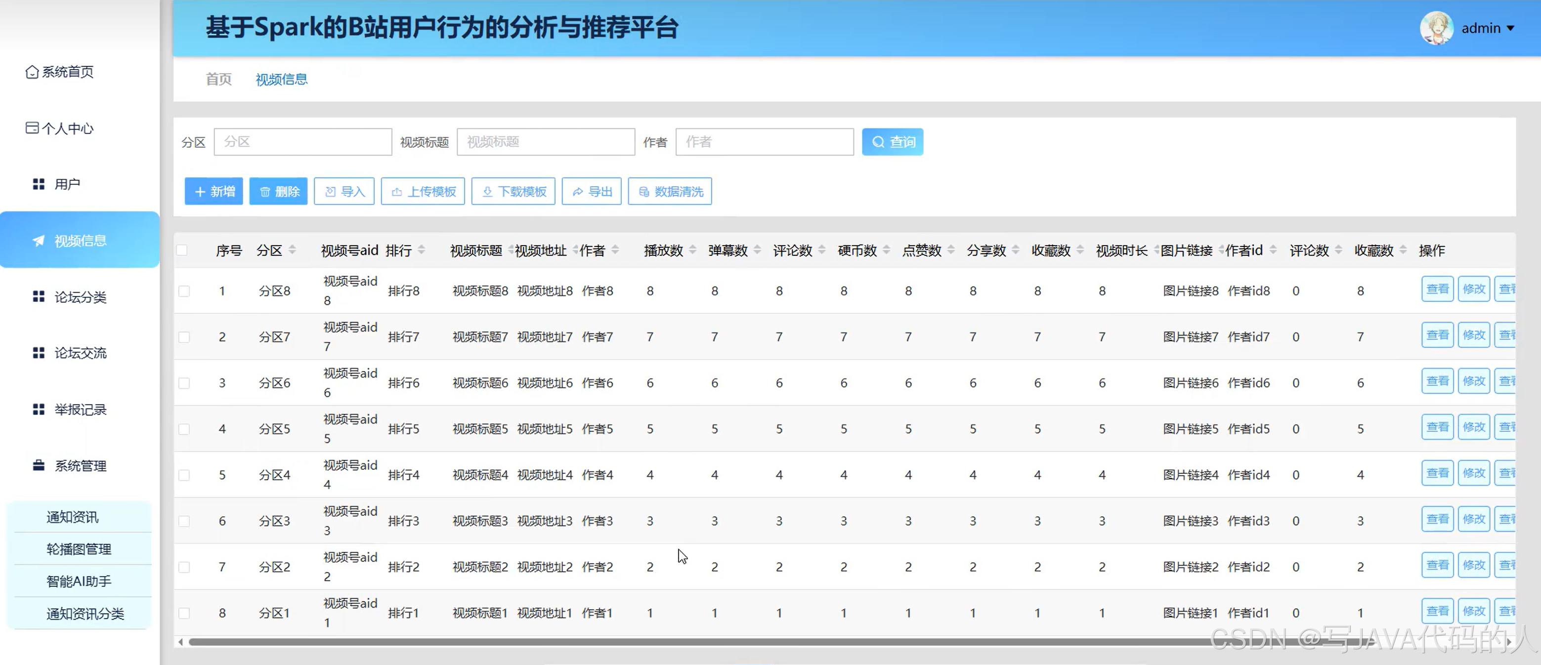The width and height of the screenshot is (1541, 665).
Task: Click the magnifier icon in 查询 button
Action: coord(878,142)
